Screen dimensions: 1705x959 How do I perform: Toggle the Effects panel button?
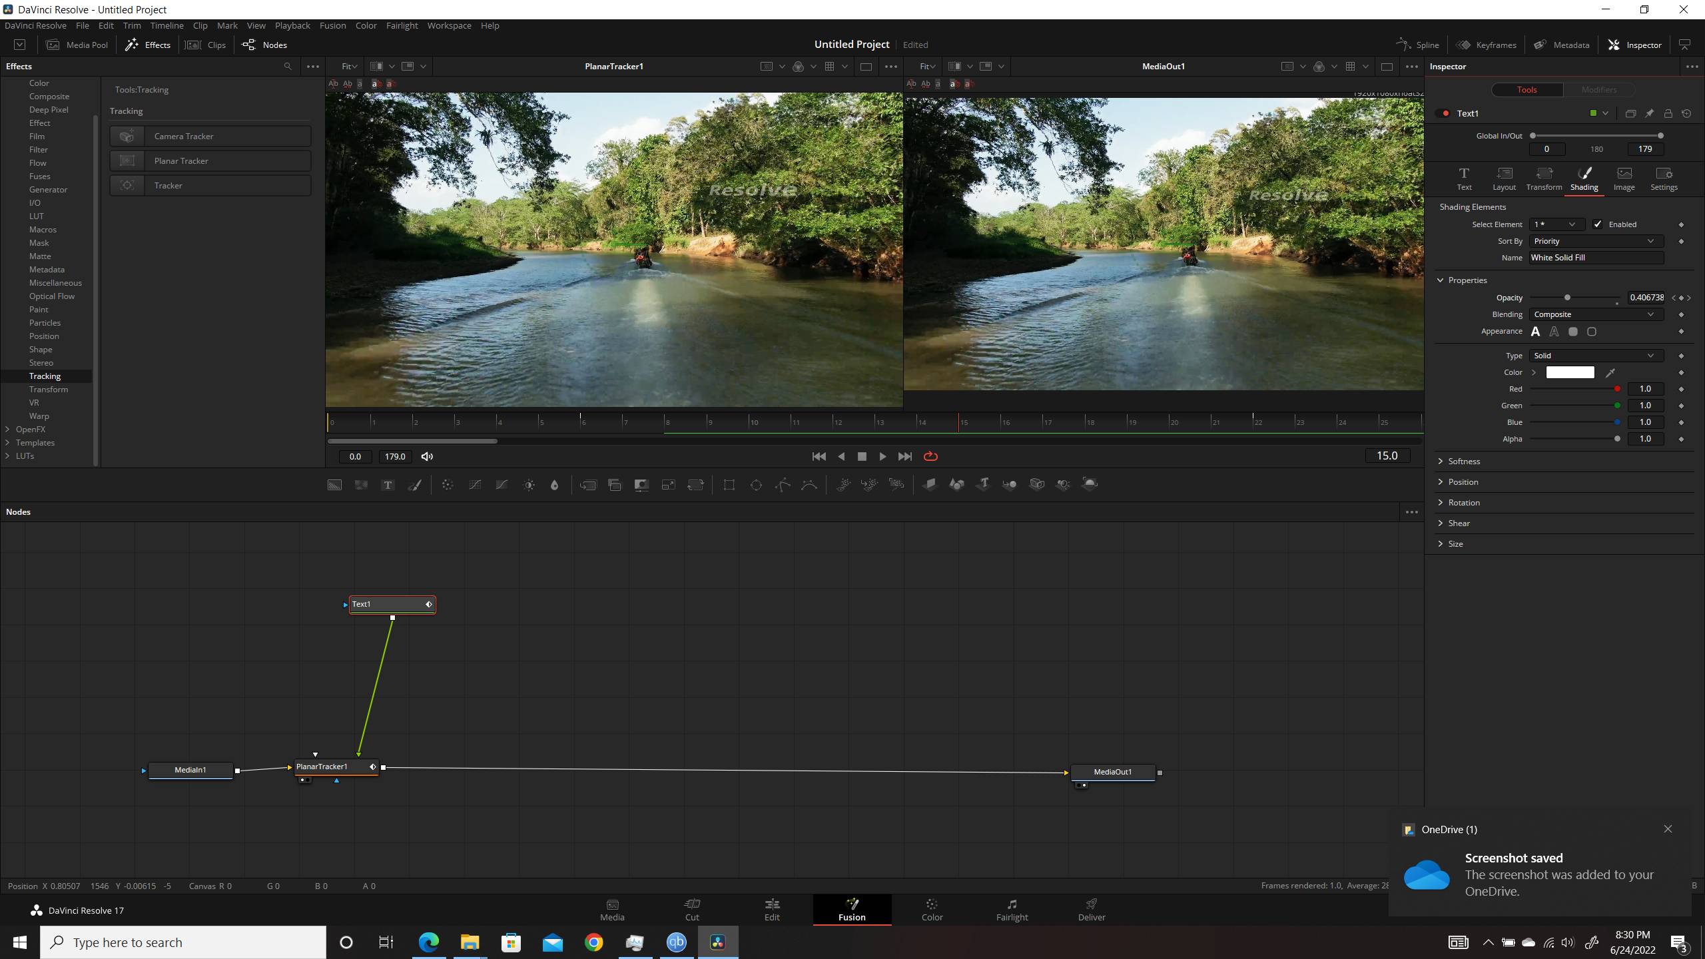pos(148,45)
